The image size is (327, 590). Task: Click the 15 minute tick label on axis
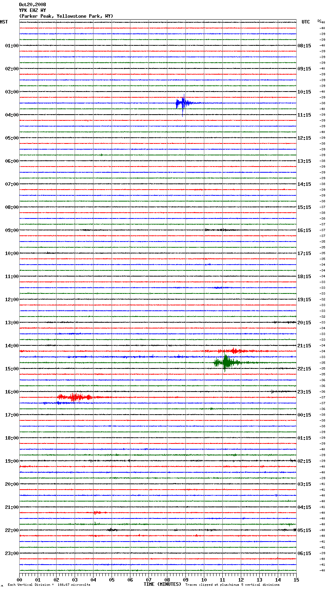[x=296, y=580]
